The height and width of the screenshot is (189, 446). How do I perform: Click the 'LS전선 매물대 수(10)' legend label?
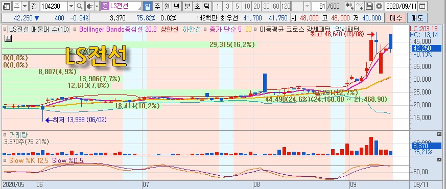pyautogui.click(x=39, y=29)
